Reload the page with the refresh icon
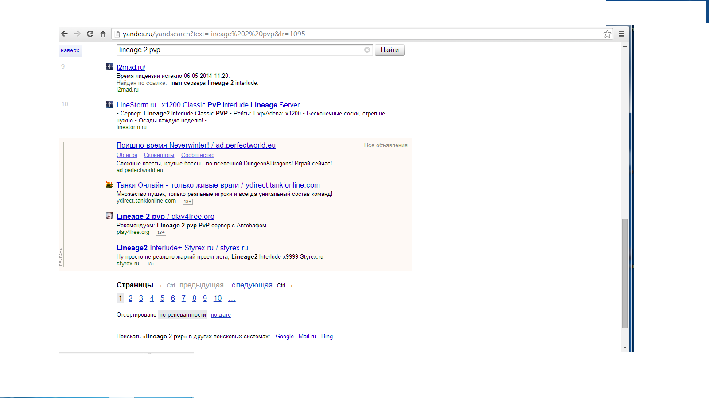Image resolution: width=709 pixels, height=398 pixels. [x=90, y=34]
